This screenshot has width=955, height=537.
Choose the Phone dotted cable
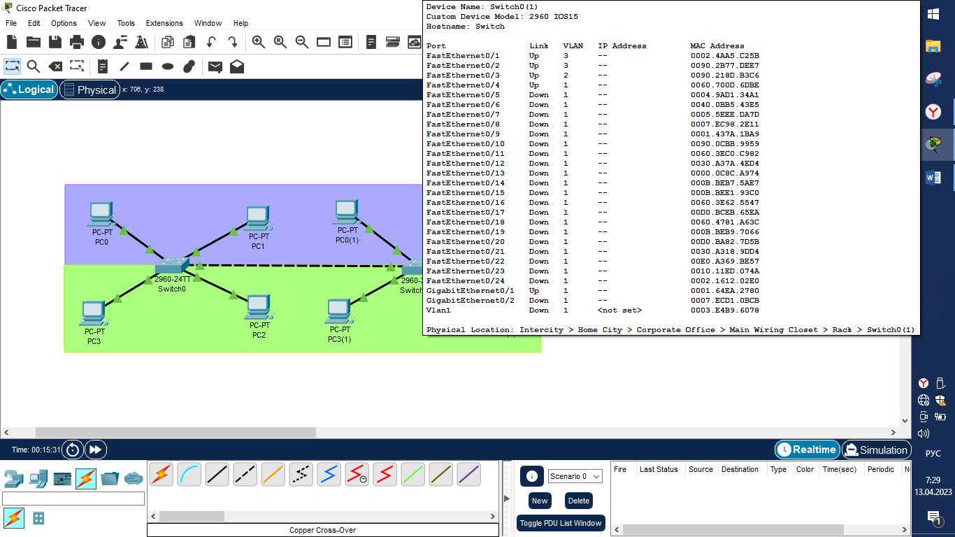[x=301, y=475]
